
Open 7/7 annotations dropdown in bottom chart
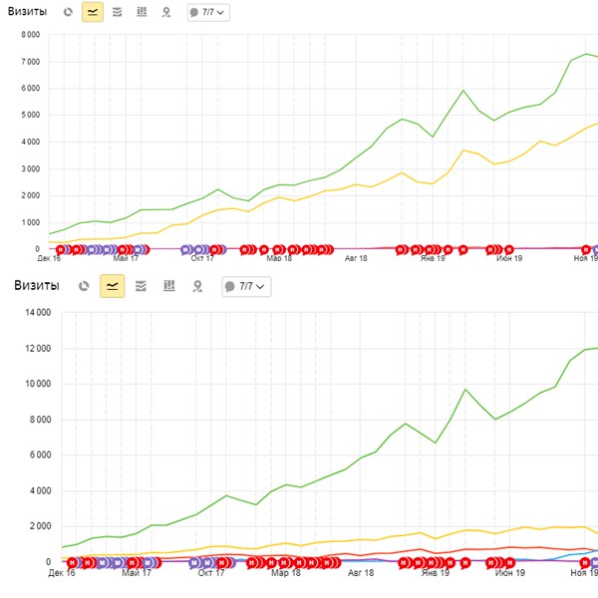click(246, 286)
